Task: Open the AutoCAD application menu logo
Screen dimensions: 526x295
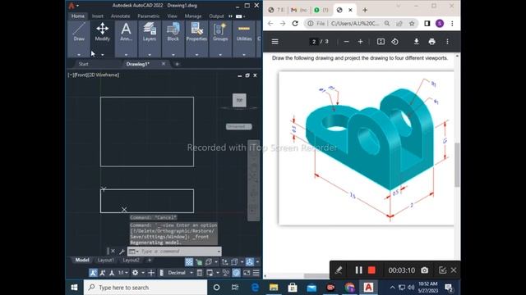Action: [72, 6]
